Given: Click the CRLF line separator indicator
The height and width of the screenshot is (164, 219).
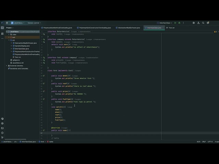Looking at the screenshot, I should pos(204,142).
